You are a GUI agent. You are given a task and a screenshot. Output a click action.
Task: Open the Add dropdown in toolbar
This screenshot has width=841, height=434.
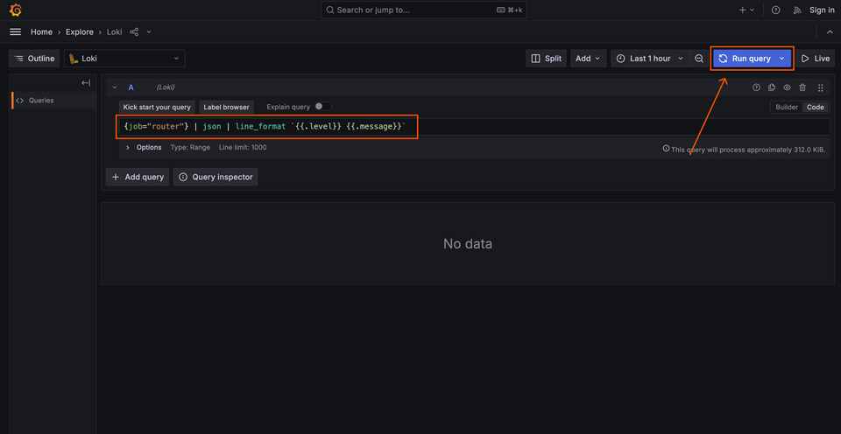point(589,59)
